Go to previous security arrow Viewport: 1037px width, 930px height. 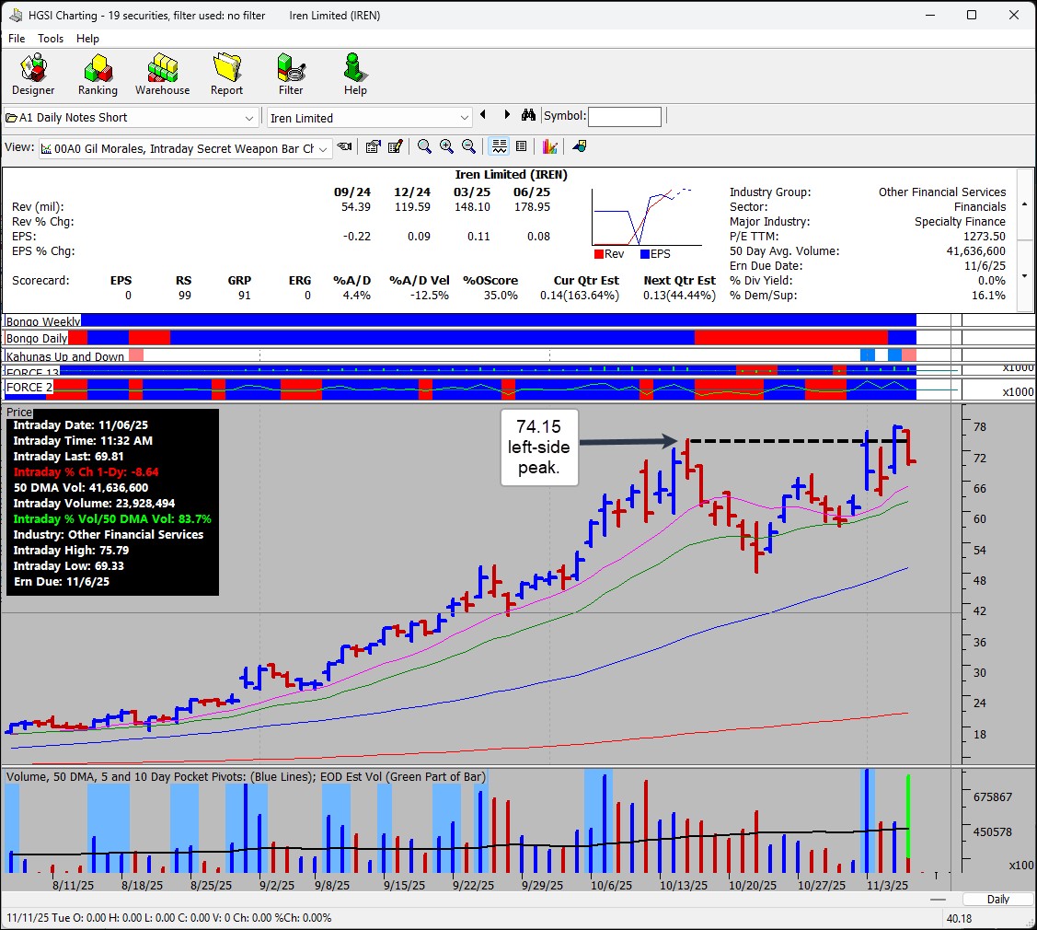point(483,115)
